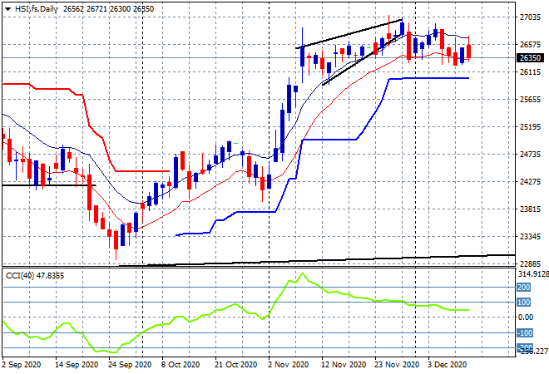
Task: Select the CCI 200 level label
Action: [524, 288]
